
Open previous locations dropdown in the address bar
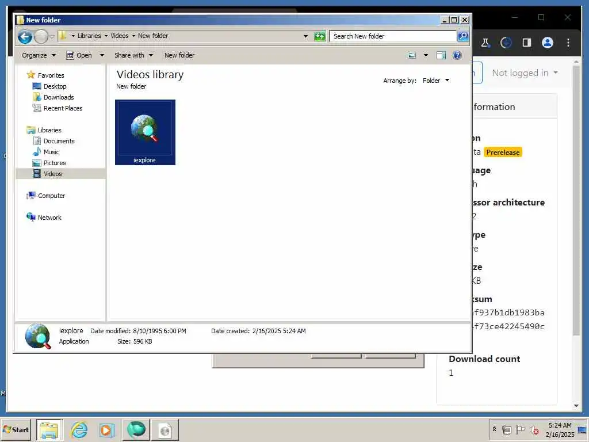(305, 36)
